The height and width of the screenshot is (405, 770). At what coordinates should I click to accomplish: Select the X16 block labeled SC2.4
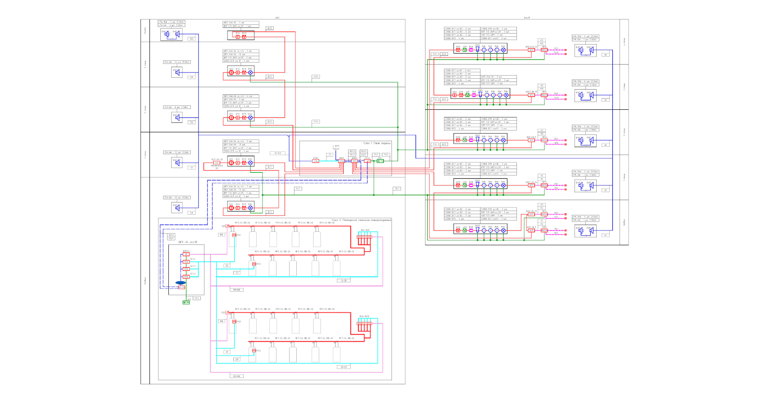tap(186, 261)
